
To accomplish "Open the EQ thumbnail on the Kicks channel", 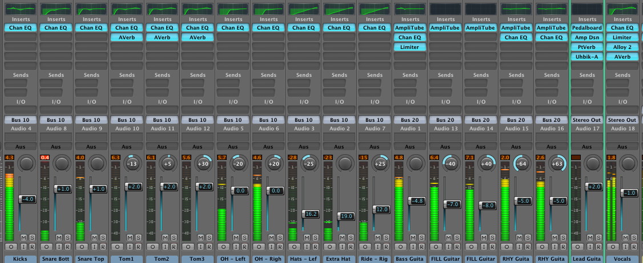I will click(20, 9).
